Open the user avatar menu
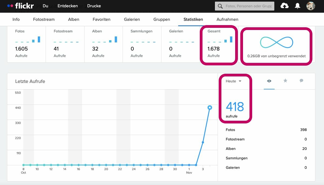Image resolution: width=324 pixels, height=185 pixels. coord(311,6)
